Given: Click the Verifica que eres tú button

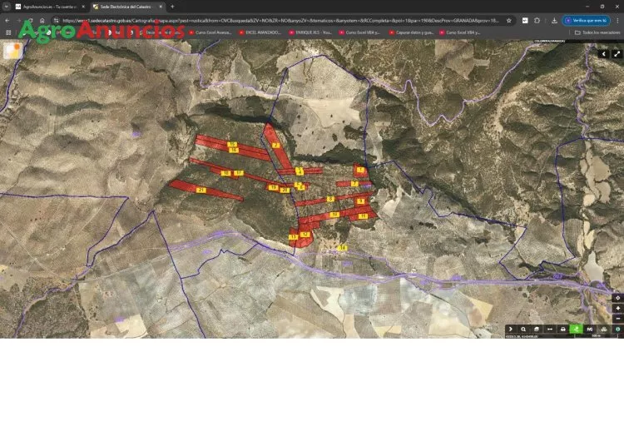Looking at the screenshot, I should point(590,20).
